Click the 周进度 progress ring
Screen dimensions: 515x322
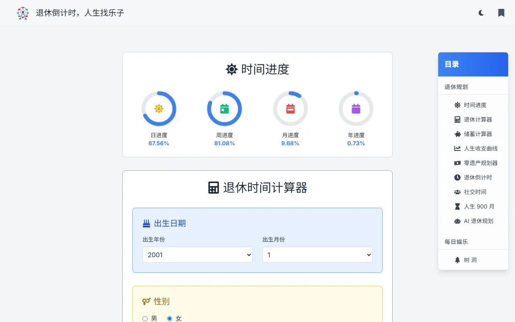click(224, 108)
